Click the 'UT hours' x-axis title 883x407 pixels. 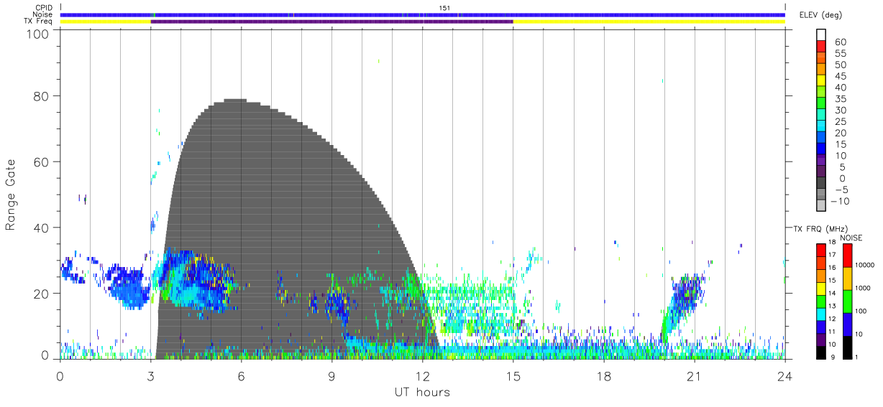[x=422, y=392]
